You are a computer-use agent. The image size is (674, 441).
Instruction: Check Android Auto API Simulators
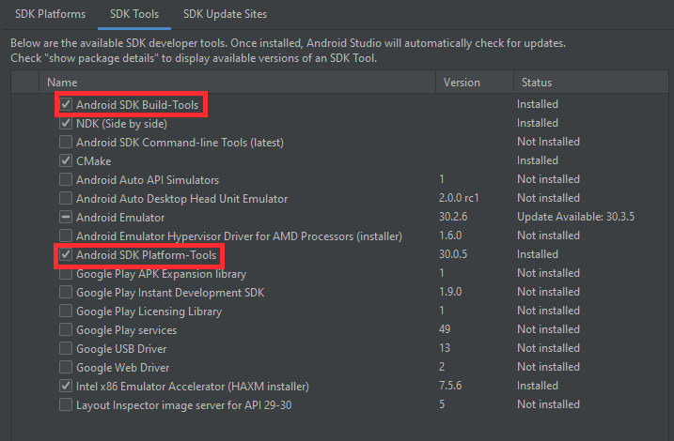[66, 179]
